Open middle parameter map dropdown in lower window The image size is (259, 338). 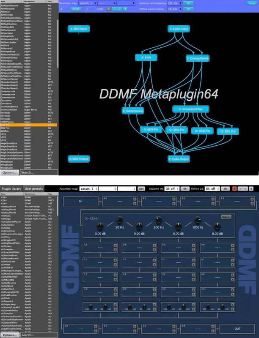[x=107, y=189]
